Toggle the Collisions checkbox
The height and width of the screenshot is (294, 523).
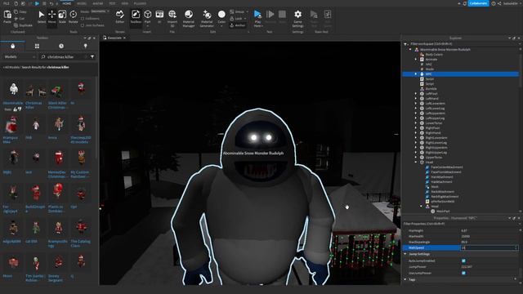[x=83, y=19]
